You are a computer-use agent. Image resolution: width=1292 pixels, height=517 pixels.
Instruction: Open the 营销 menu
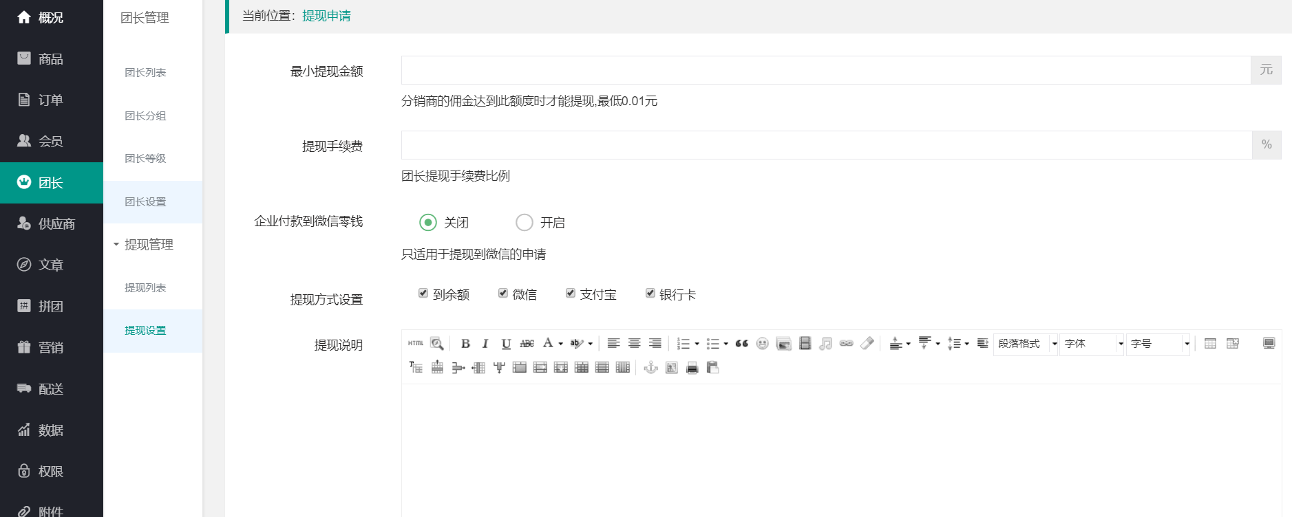tap(52, 347)
